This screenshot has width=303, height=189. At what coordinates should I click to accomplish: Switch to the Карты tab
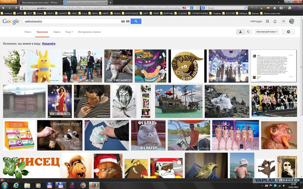point(57,32)
